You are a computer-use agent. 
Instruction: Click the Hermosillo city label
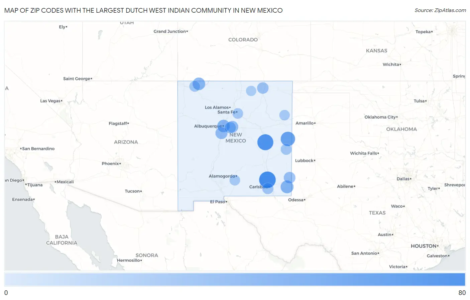[x=129, y=260]
